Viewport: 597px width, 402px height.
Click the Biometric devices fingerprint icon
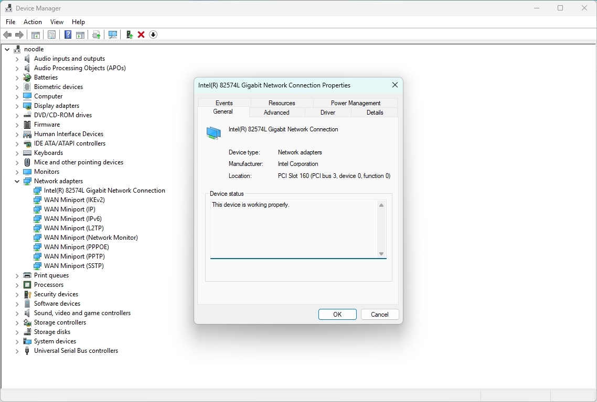click(x=27, y=87)
